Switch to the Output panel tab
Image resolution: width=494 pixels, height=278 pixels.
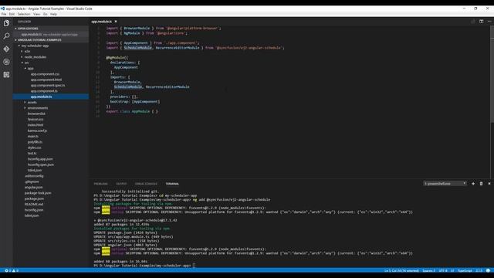(x=121, y=184)
